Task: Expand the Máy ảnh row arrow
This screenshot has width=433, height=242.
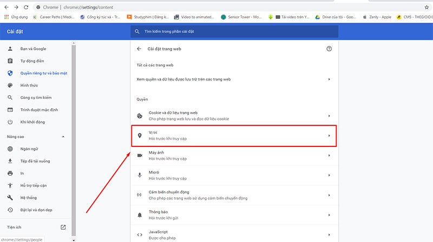Action: (329, 156)
